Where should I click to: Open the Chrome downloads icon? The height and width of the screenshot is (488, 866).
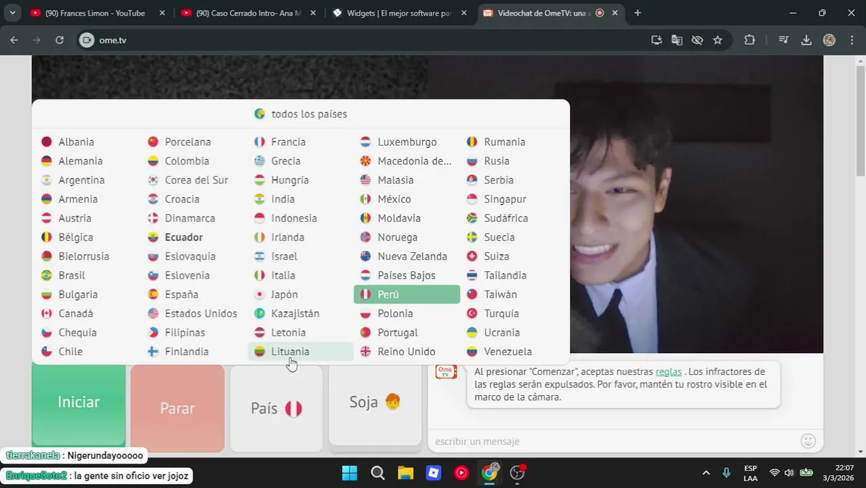806,40
